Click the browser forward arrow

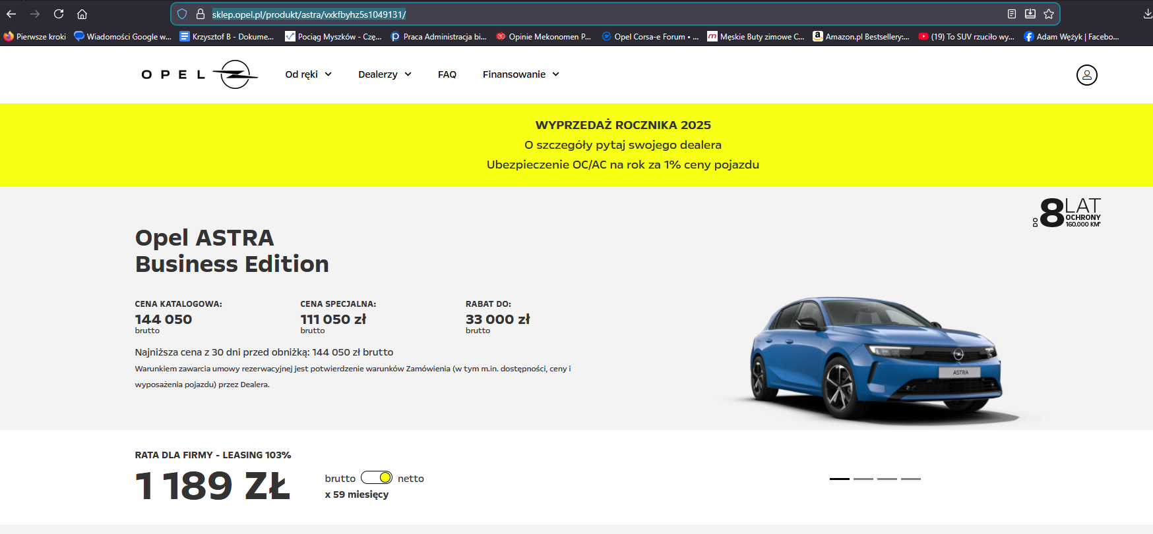pyautogui.click(x=35, y=14)
